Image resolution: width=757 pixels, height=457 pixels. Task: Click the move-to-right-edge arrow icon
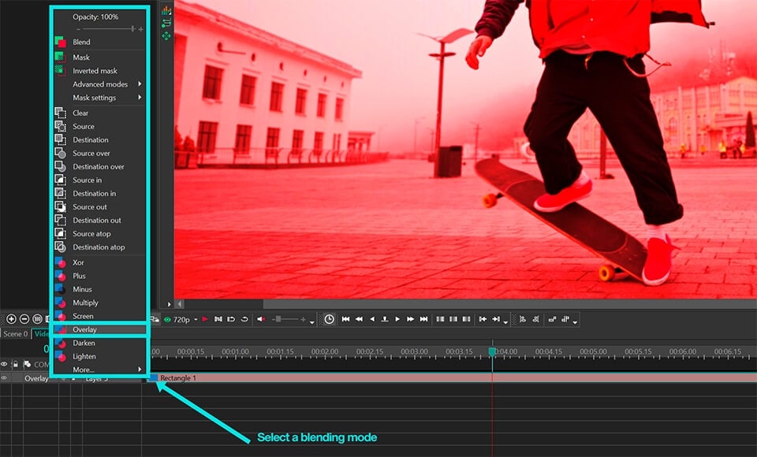496,319
